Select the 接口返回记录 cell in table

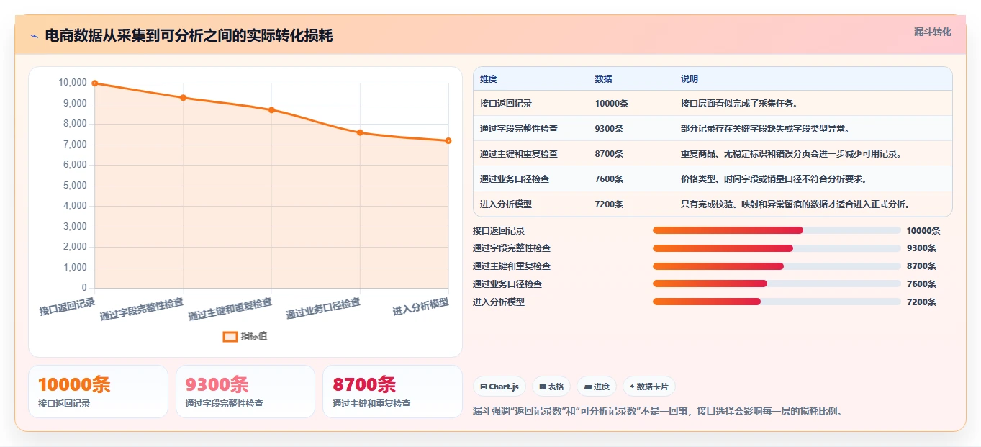point(506,104)
